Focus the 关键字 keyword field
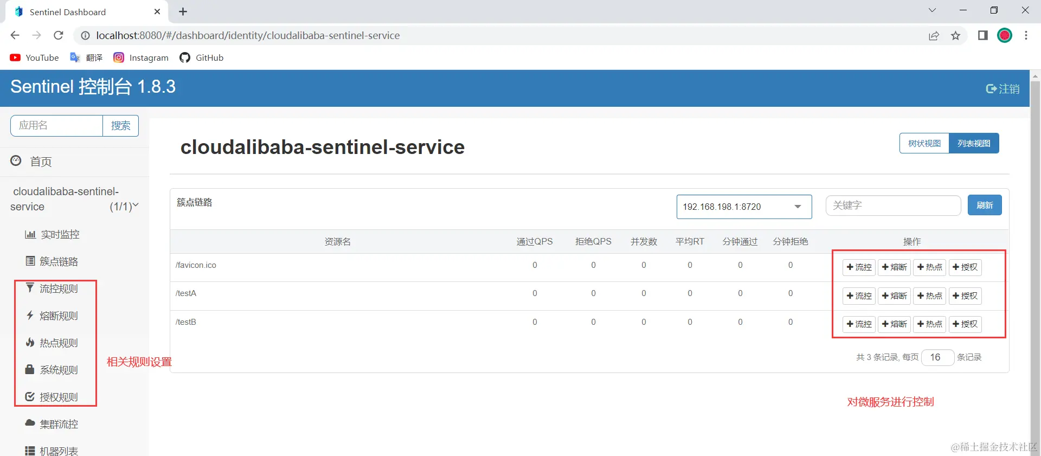The width and height of the screenshot is (1041, 456). [893, 205]
